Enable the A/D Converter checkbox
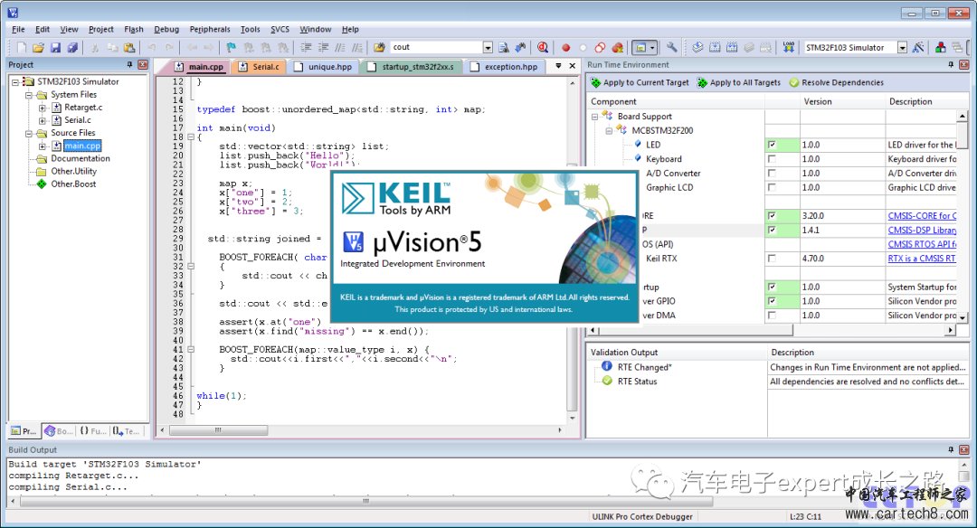This screenshot has width=977, height=528. 772,173
